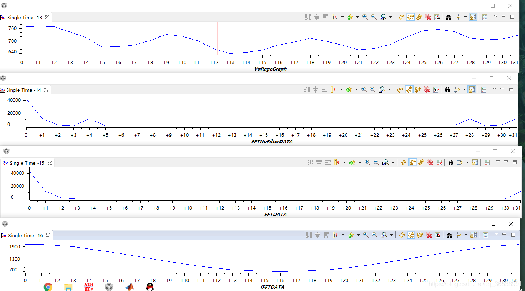
Task: Zoom out on the Single Time -16 graph
Action: 375,235
